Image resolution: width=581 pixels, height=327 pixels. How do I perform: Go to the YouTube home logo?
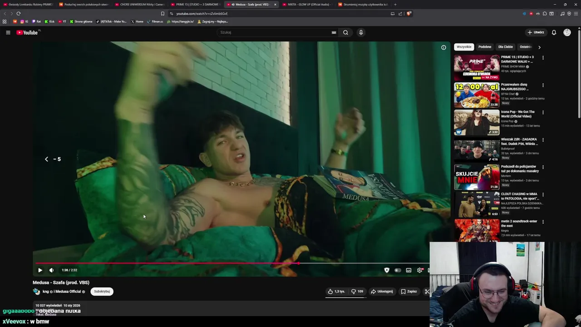click(27, 32)
